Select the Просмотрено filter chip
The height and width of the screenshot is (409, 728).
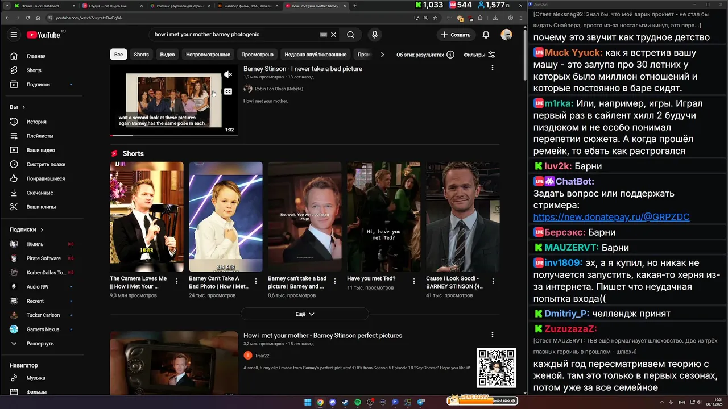pyautogui.click(x=257, y=55)
